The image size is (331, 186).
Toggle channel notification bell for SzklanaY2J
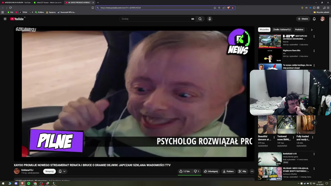(62, 171)
